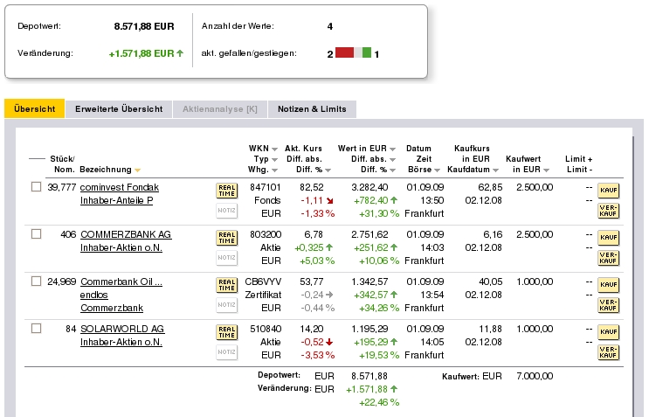649x417 pixels.
Task: Sort by WKN column arrow
Action: pos(274,149)
